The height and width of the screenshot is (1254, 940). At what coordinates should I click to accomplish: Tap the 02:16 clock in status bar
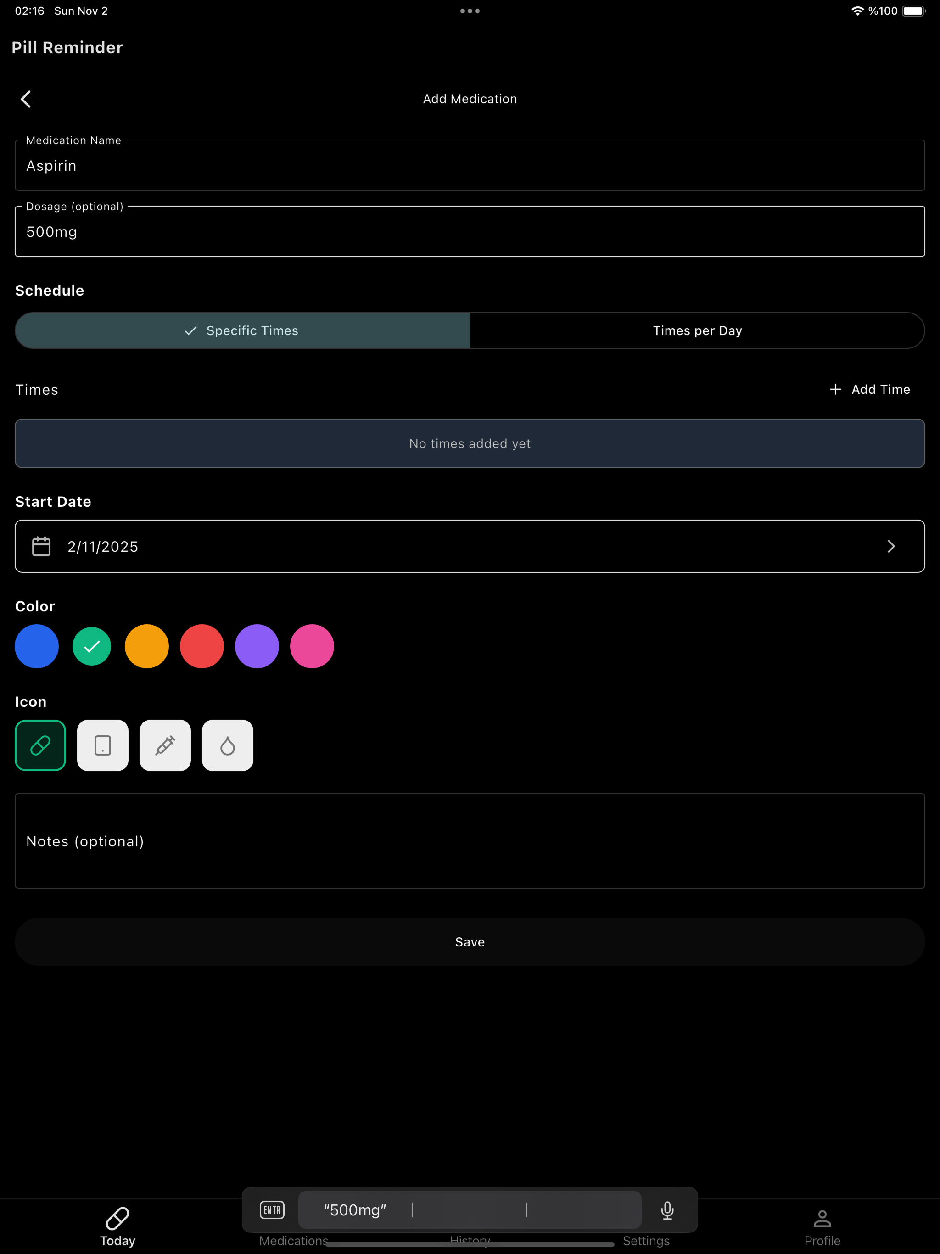tap(29, 11)
